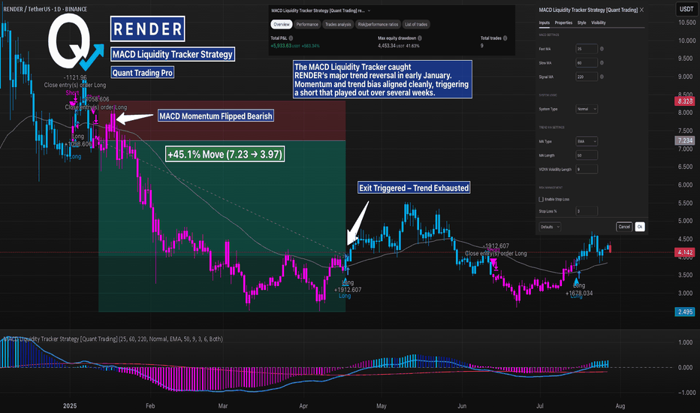
Task: Click the MACD indicator legend in lower pane
Action: (x=113, y=339)
